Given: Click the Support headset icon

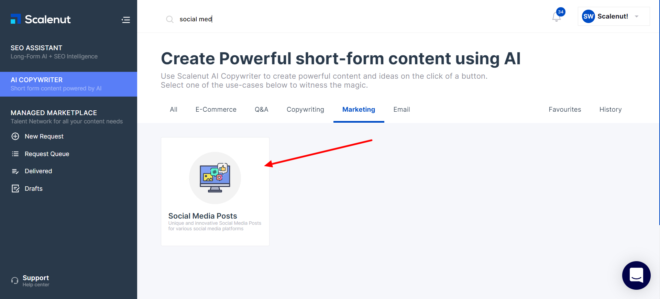Looking at the screenshot, I should (15, 280).
